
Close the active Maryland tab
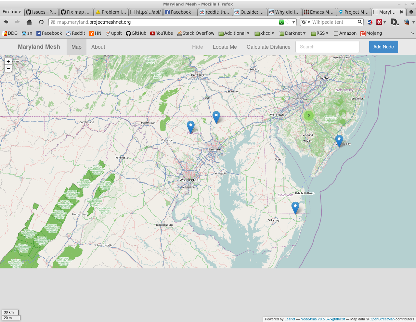(401, 12)
